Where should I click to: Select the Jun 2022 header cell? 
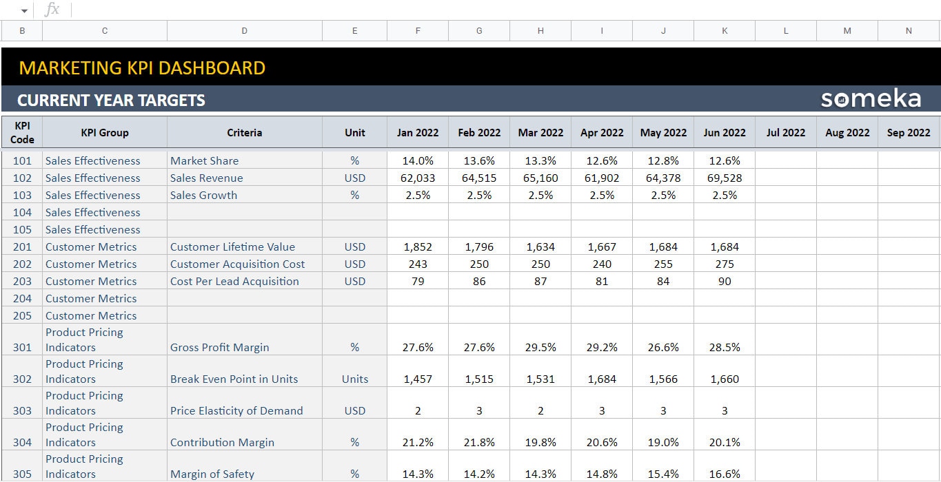[x=725, y=132]
